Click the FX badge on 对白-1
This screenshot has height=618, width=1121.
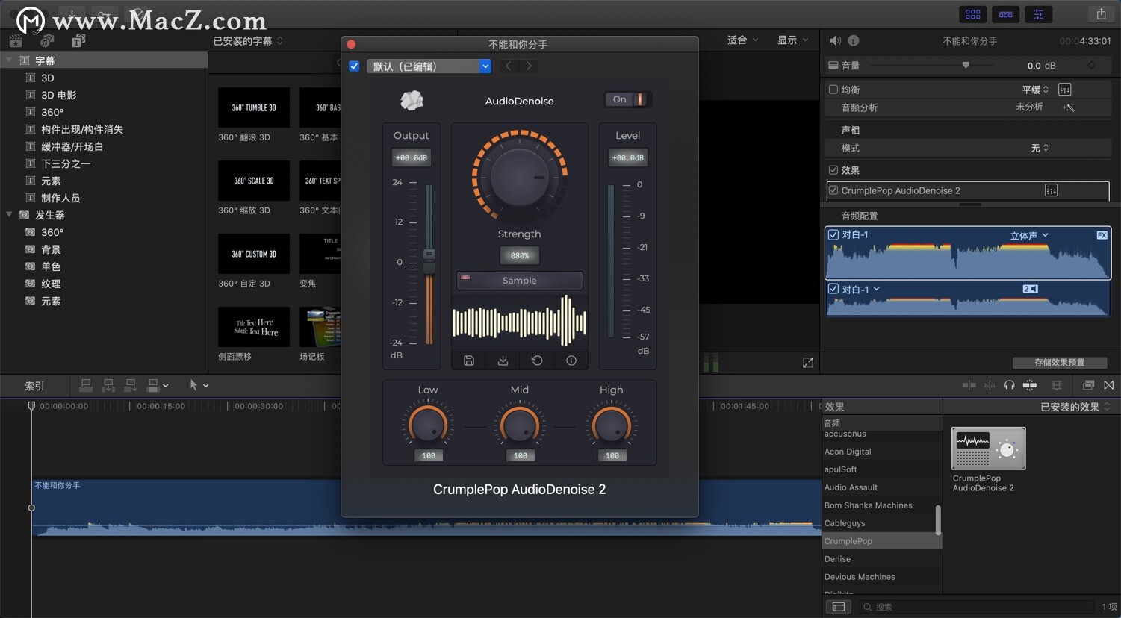coord(1102,235)
